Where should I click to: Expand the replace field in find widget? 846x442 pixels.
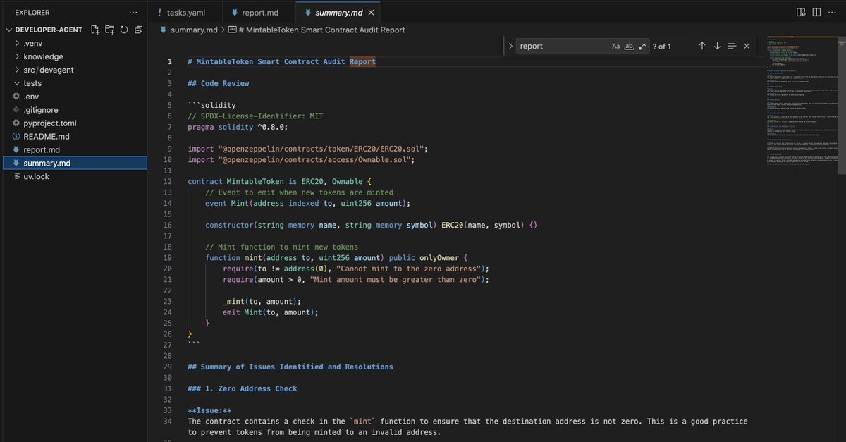pos(510,46)
